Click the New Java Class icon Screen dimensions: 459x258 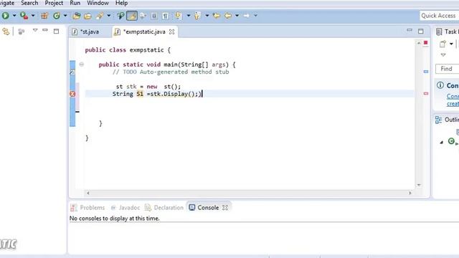coord(57,16)
